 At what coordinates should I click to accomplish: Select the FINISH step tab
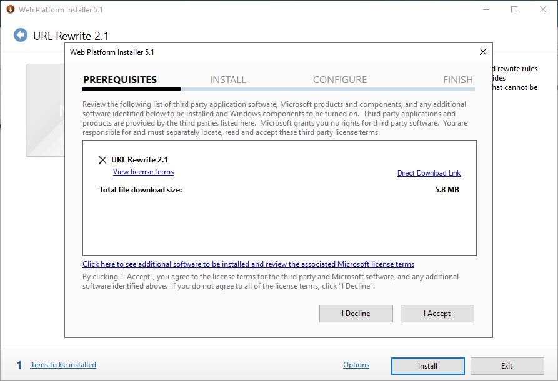click(x=458, y=80)
